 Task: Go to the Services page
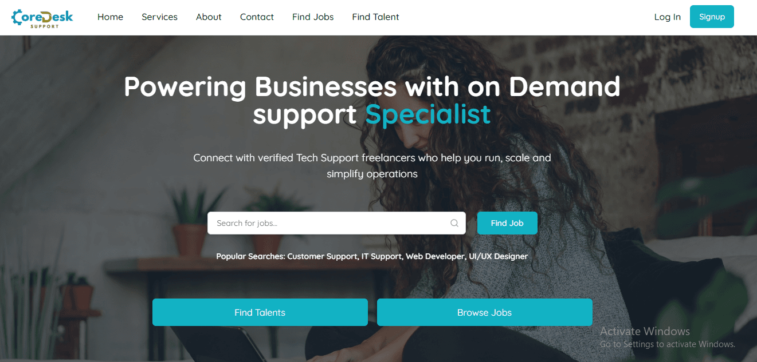click(x=159, y=17)
